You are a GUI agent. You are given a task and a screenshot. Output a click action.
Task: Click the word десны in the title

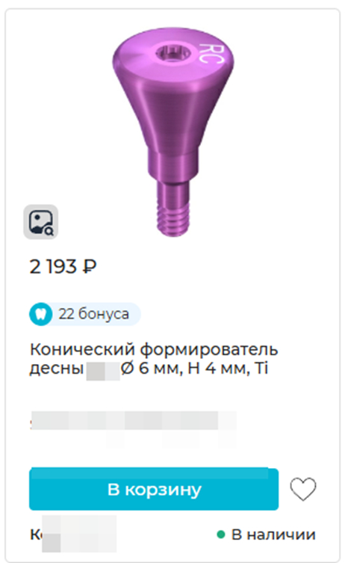pyautogui.click(x=57, y=369)
